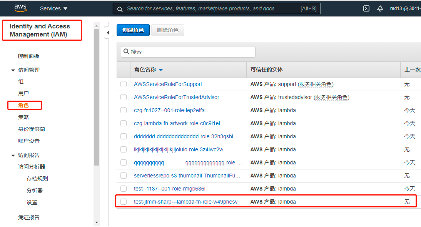
Task: Open the notifications bell
Action: pyautogui.click(x=380, y=8)
